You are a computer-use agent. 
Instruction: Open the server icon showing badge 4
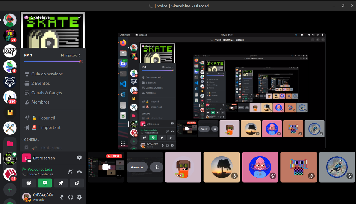click(x=10, y=67)
